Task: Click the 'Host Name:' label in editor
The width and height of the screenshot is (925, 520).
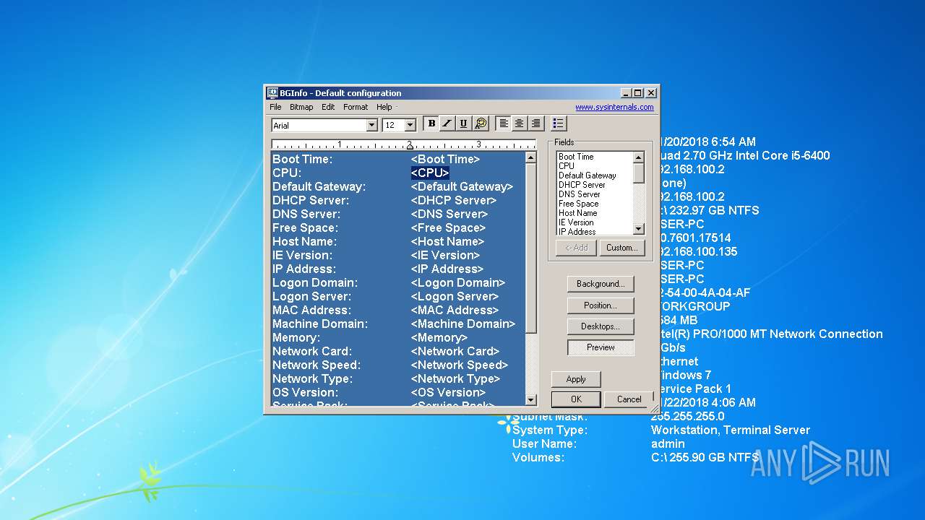Action: coord(304,241)
